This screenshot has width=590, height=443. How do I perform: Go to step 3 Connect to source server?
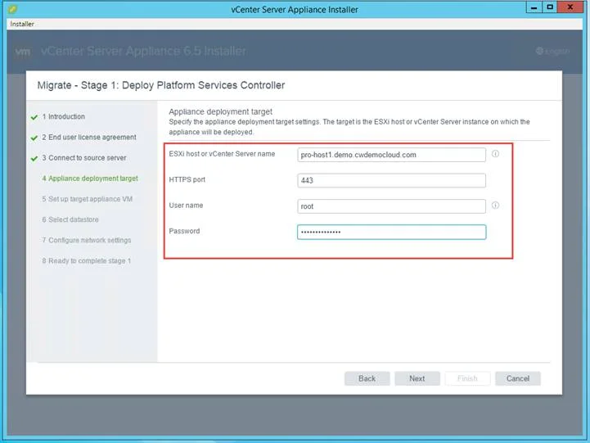pos(84,158)
